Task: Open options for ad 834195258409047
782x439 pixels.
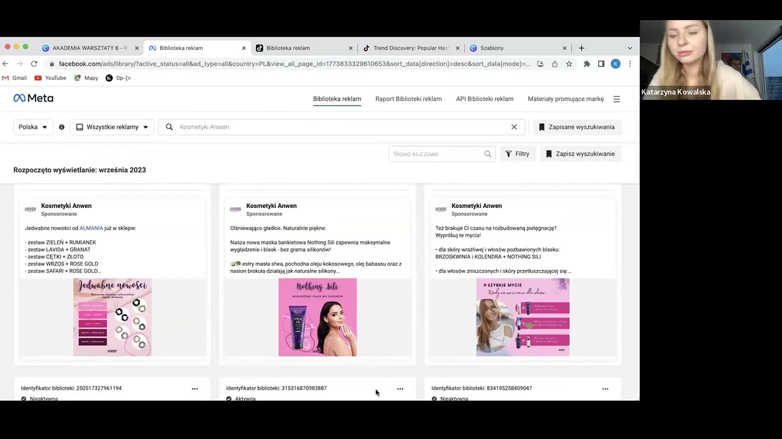Action: [605, 388]
